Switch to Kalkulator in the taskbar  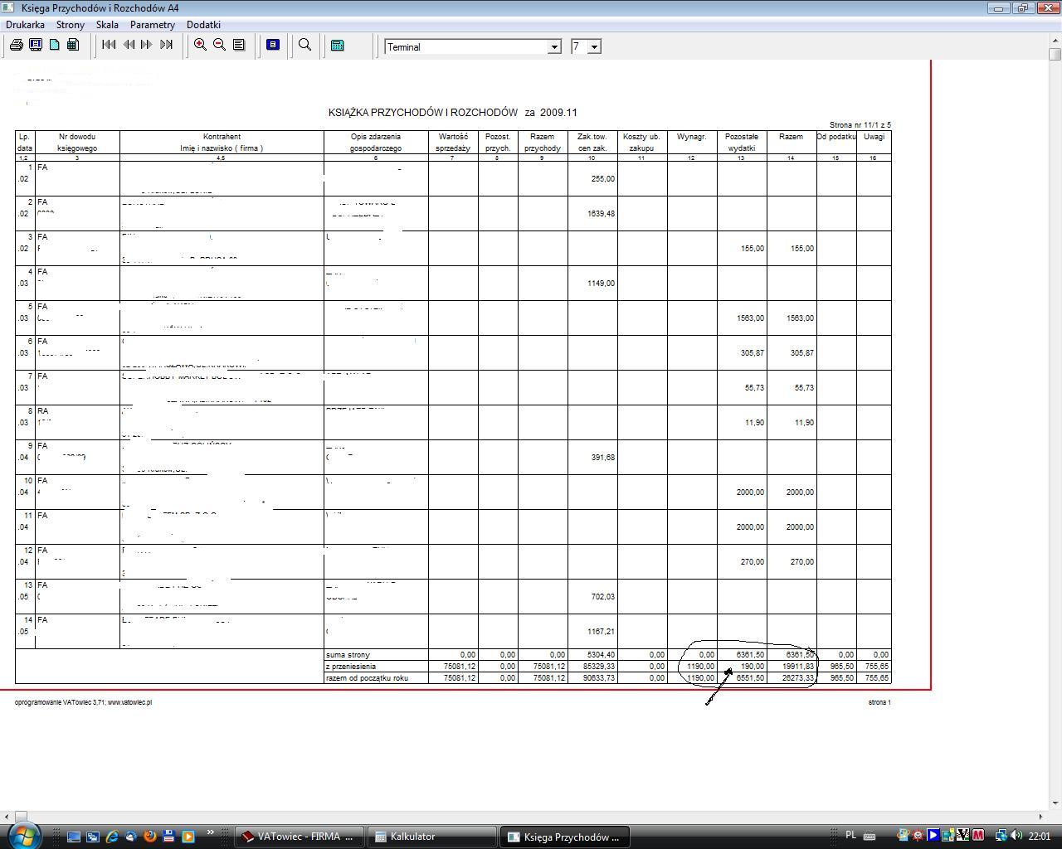pos(431,837)
